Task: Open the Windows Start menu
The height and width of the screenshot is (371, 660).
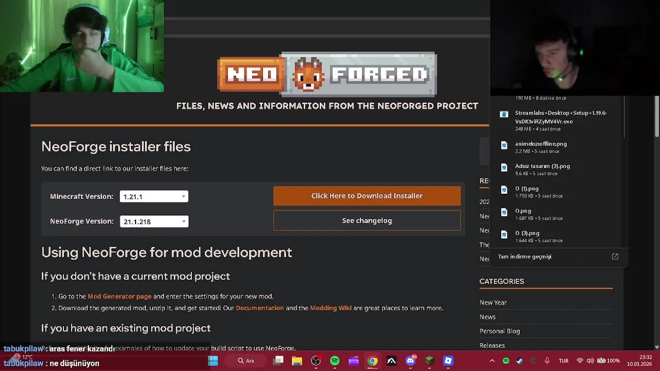Action: pos(212,361)
